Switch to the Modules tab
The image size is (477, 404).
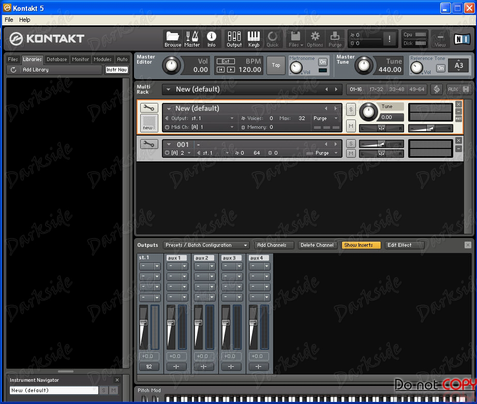[102, 59]
